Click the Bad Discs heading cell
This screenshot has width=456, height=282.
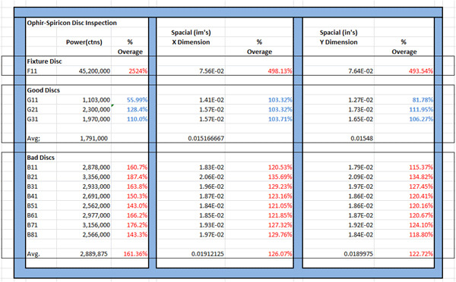pyautogui.click(x=40, y=158)
